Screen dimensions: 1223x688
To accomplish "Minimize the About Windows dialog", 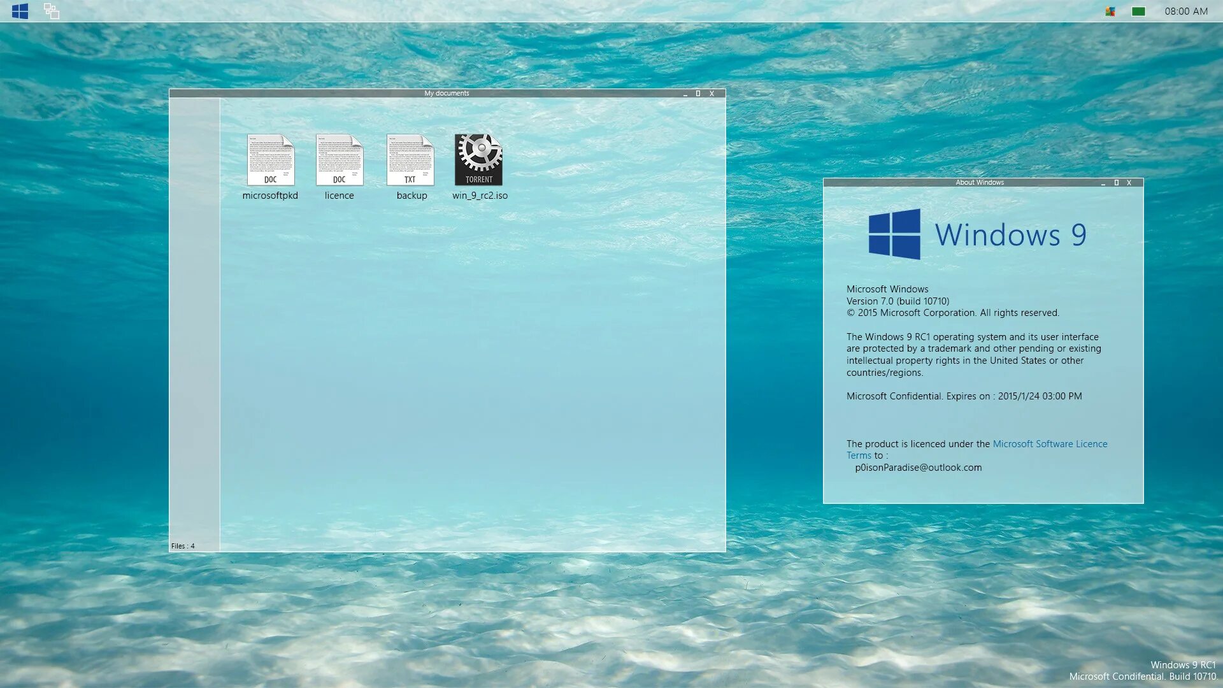I will (x=1103, y=183).
